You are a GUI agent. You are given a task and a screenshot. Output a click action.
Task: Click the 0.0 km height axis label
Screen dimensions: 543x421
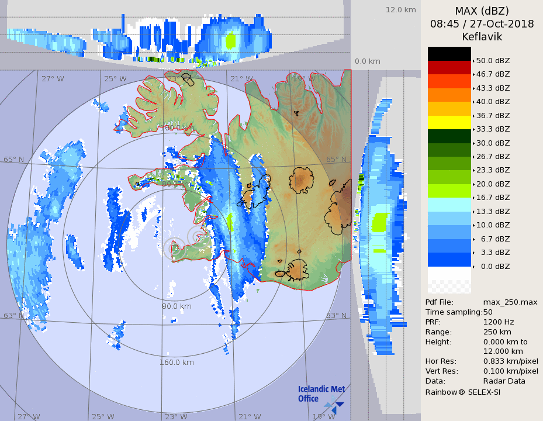point(367,61)
